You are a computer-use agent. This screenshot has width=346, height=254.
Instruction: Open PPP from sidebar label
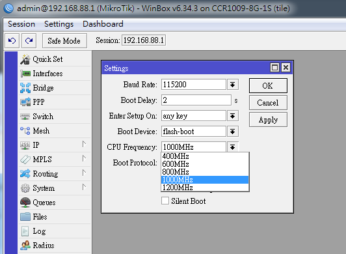coord(38,102)
